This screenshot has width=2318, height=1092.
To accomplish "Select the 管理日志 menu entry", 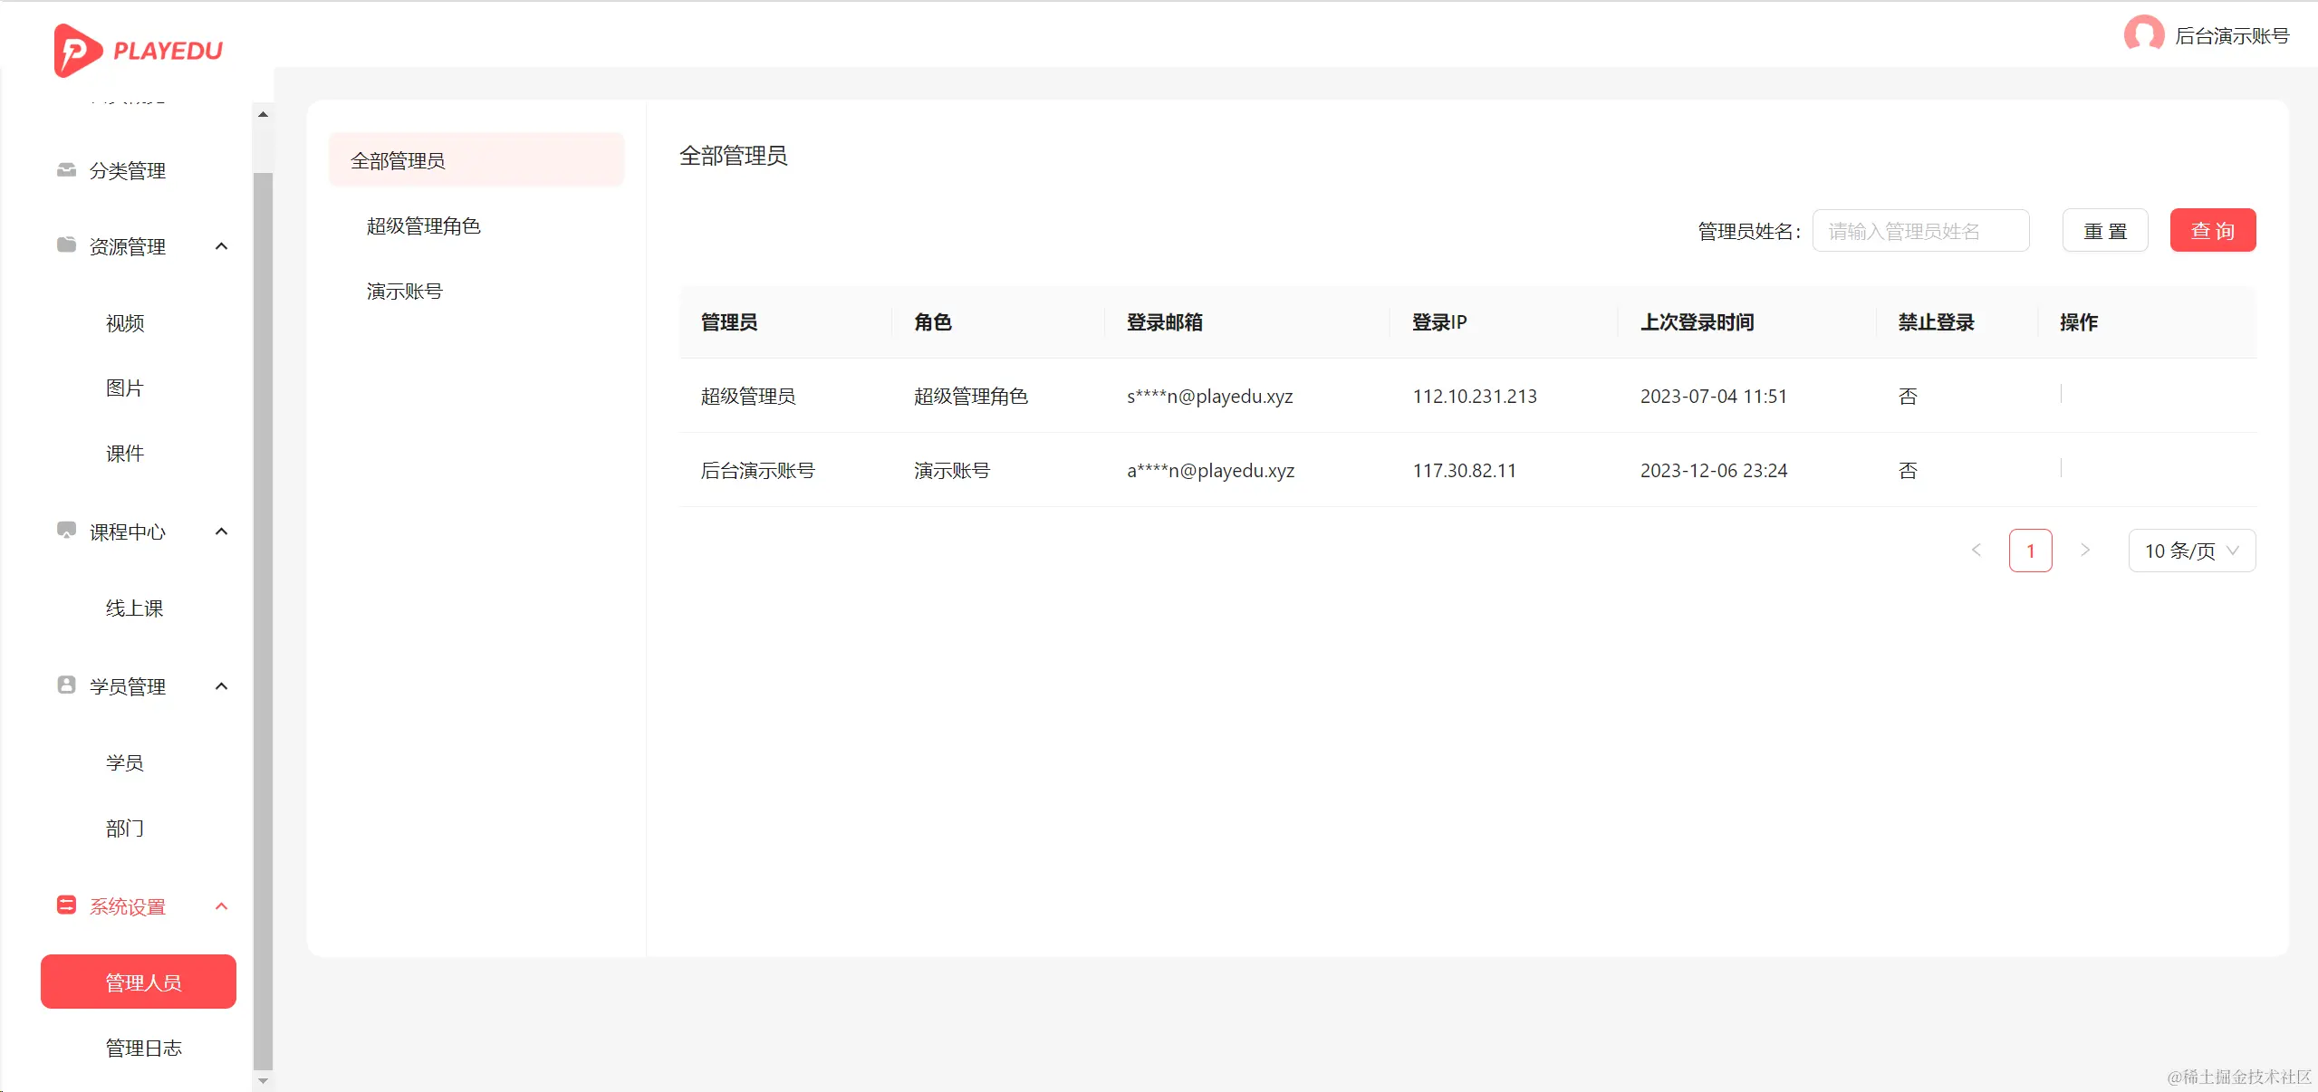I will coord(143,1047).
